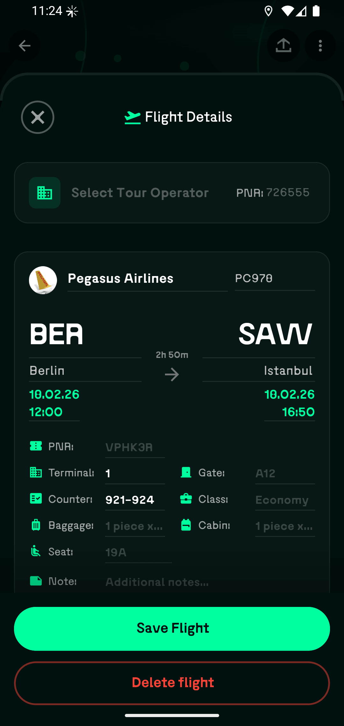Close the Flight Details sheet
Image resolution: width=344 pixels, height=726 pixels.
tap(38, 117)
